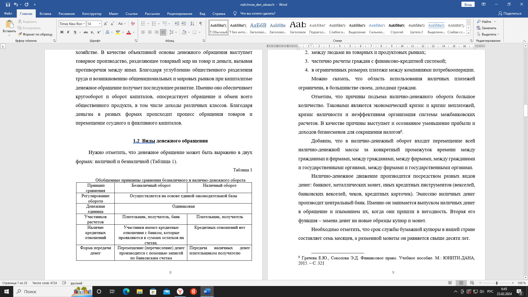
Task: Open the Выделить (Select) dropdown
Action: (488, 34)
